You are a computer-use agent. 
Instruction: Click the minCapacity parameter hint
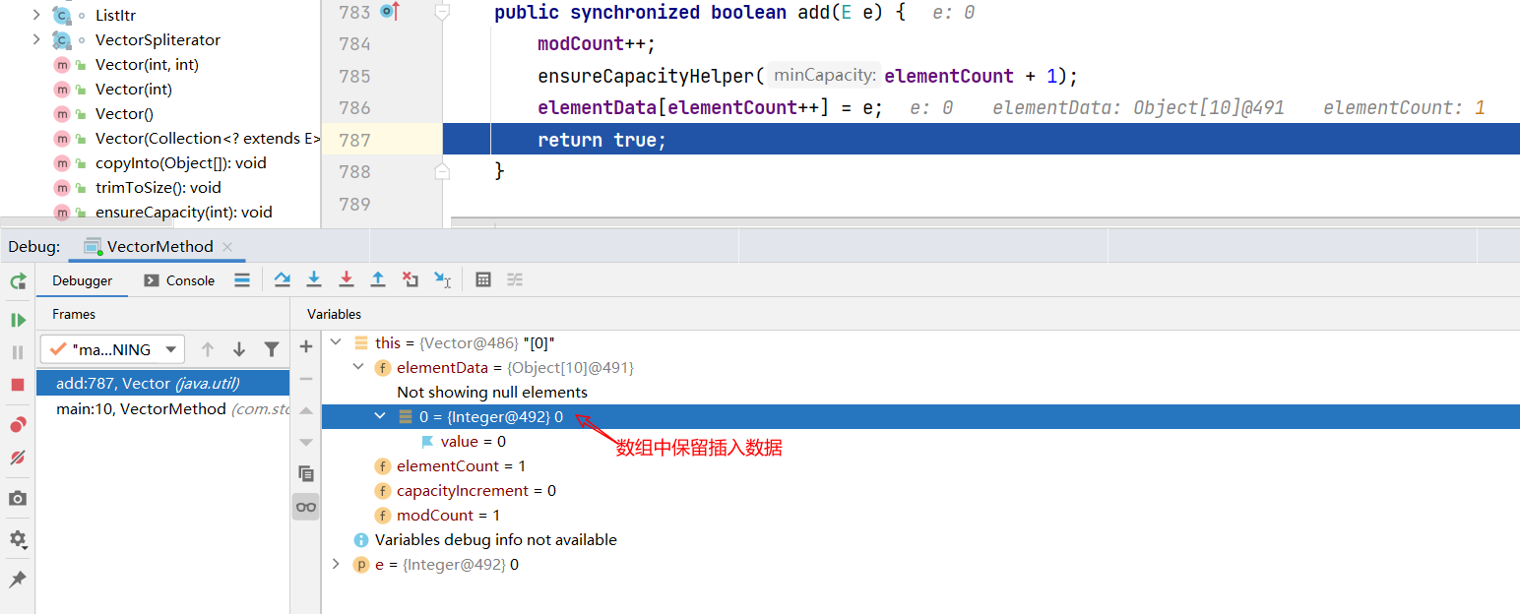[x=824, y=76]
